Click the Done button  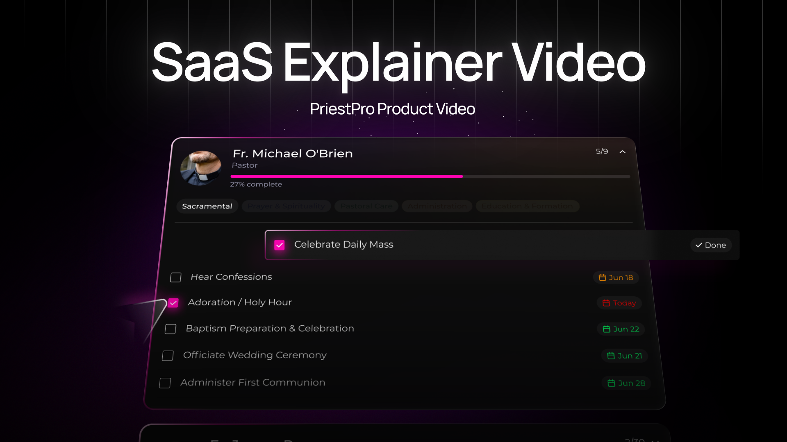(711, 245)
